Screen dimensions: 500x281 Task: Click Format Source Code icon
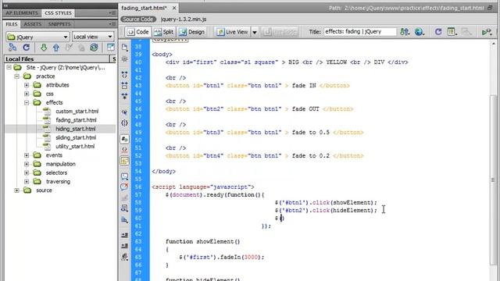(x=125, y=257)
